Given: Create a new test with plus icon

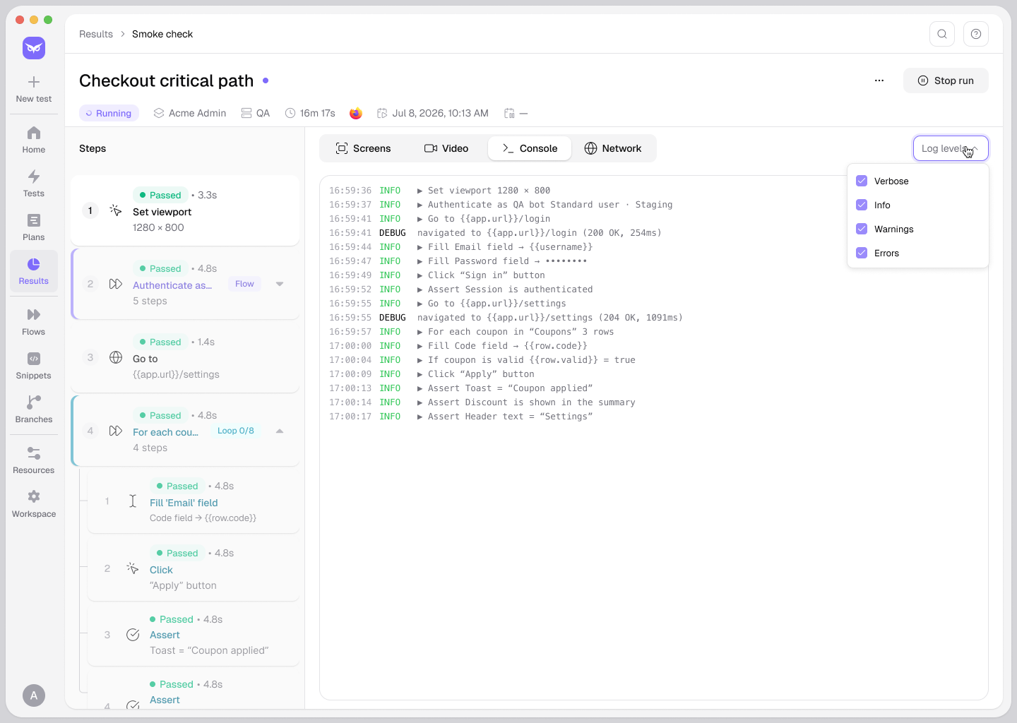Looking at the screenshot, I should 34,89.
